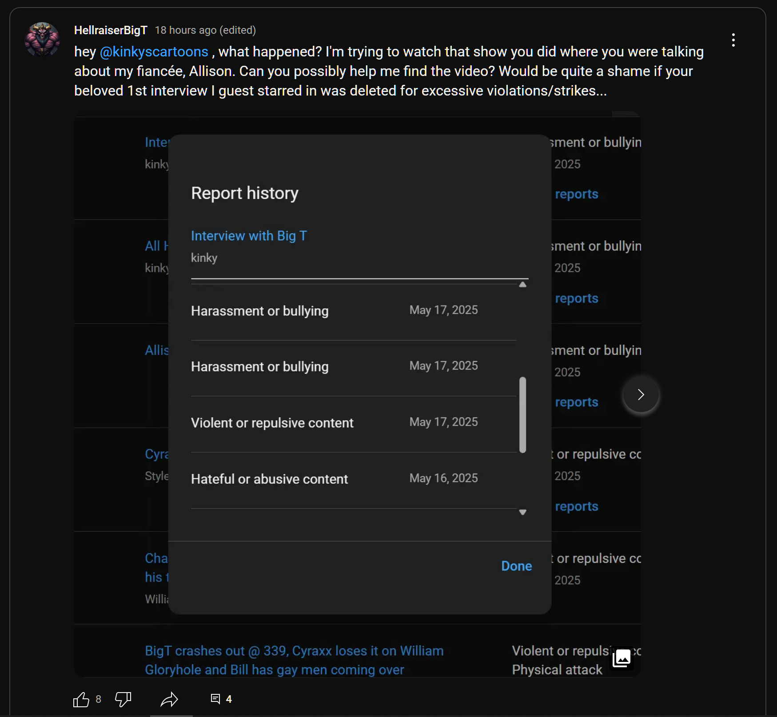Click the May 16, 2025 date
Screen dimensions: 777x717
tap(443, 478)
